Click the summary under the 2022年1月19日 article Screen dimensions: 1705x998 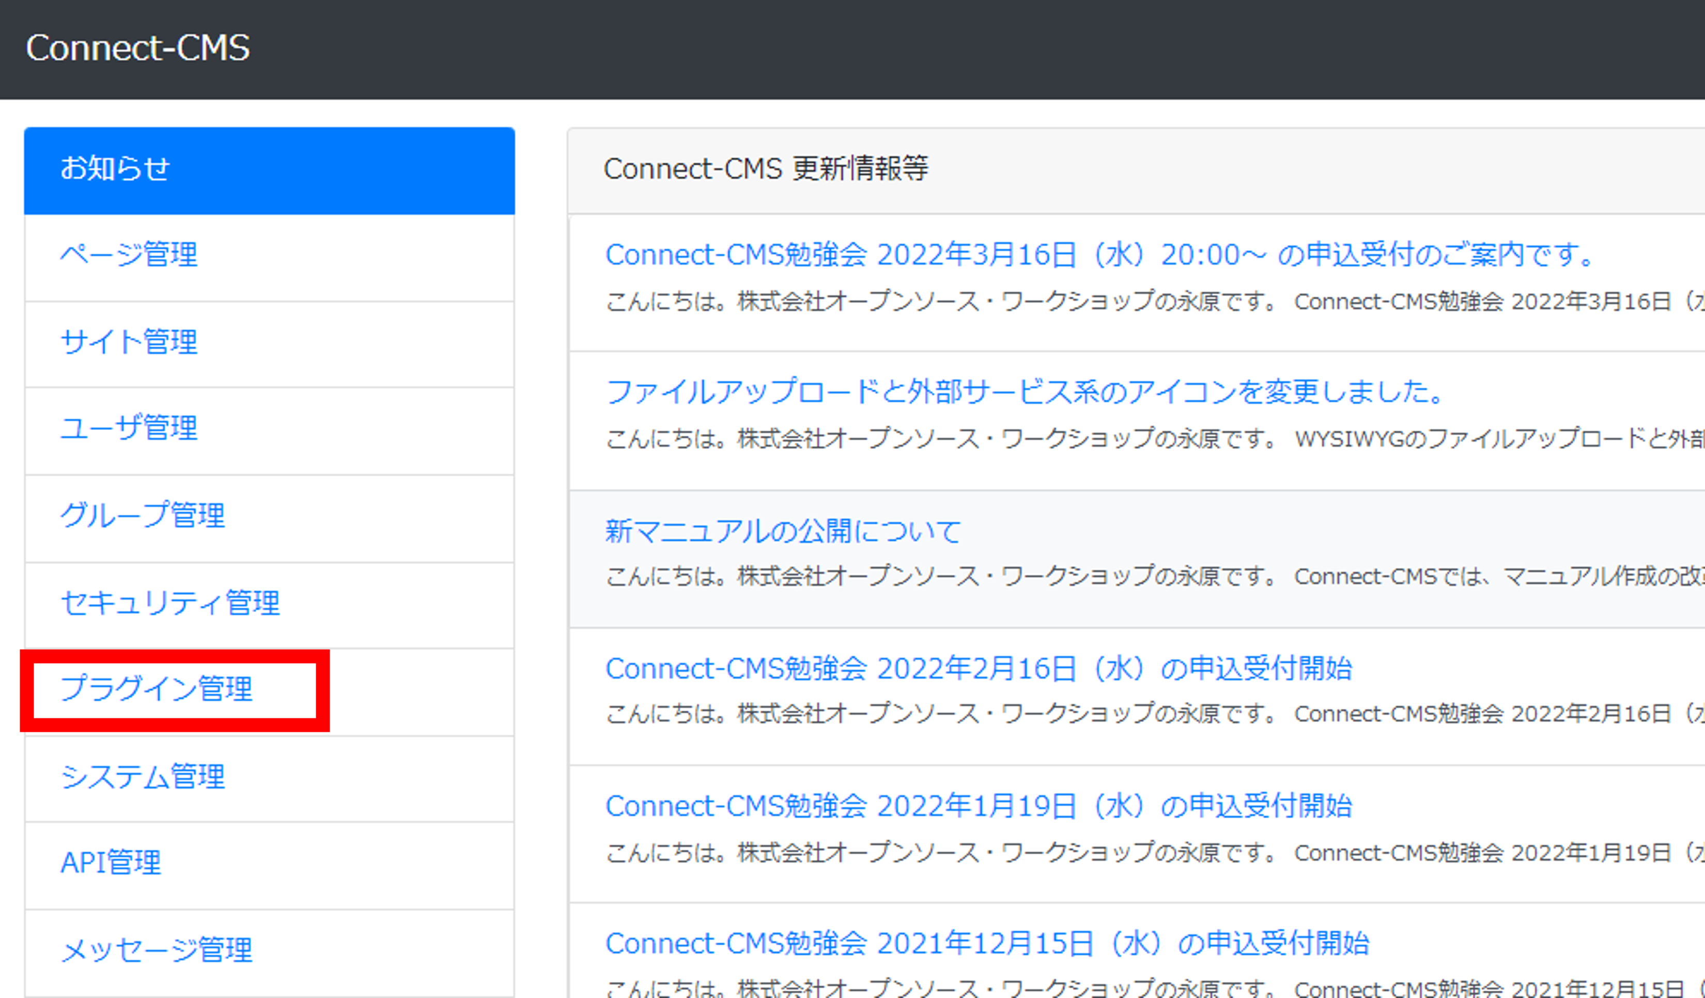[1155, 853]
